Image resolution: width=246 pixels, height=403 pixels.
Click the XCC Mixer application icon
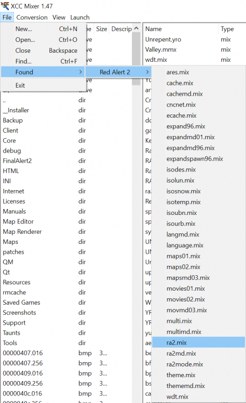coord(5,5)
